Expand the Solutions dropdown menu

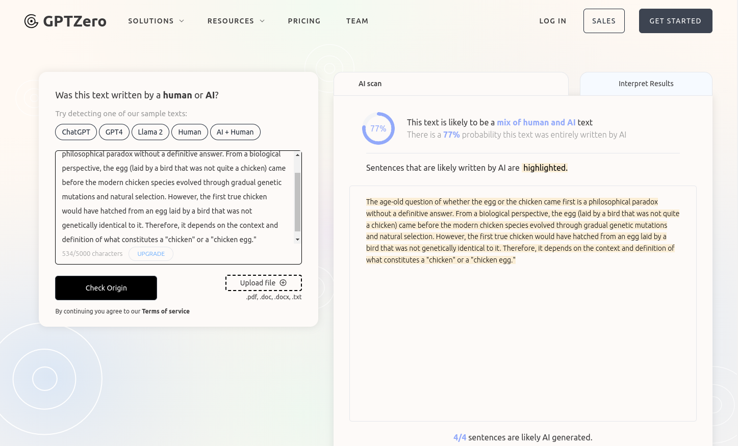coord(156,21)
